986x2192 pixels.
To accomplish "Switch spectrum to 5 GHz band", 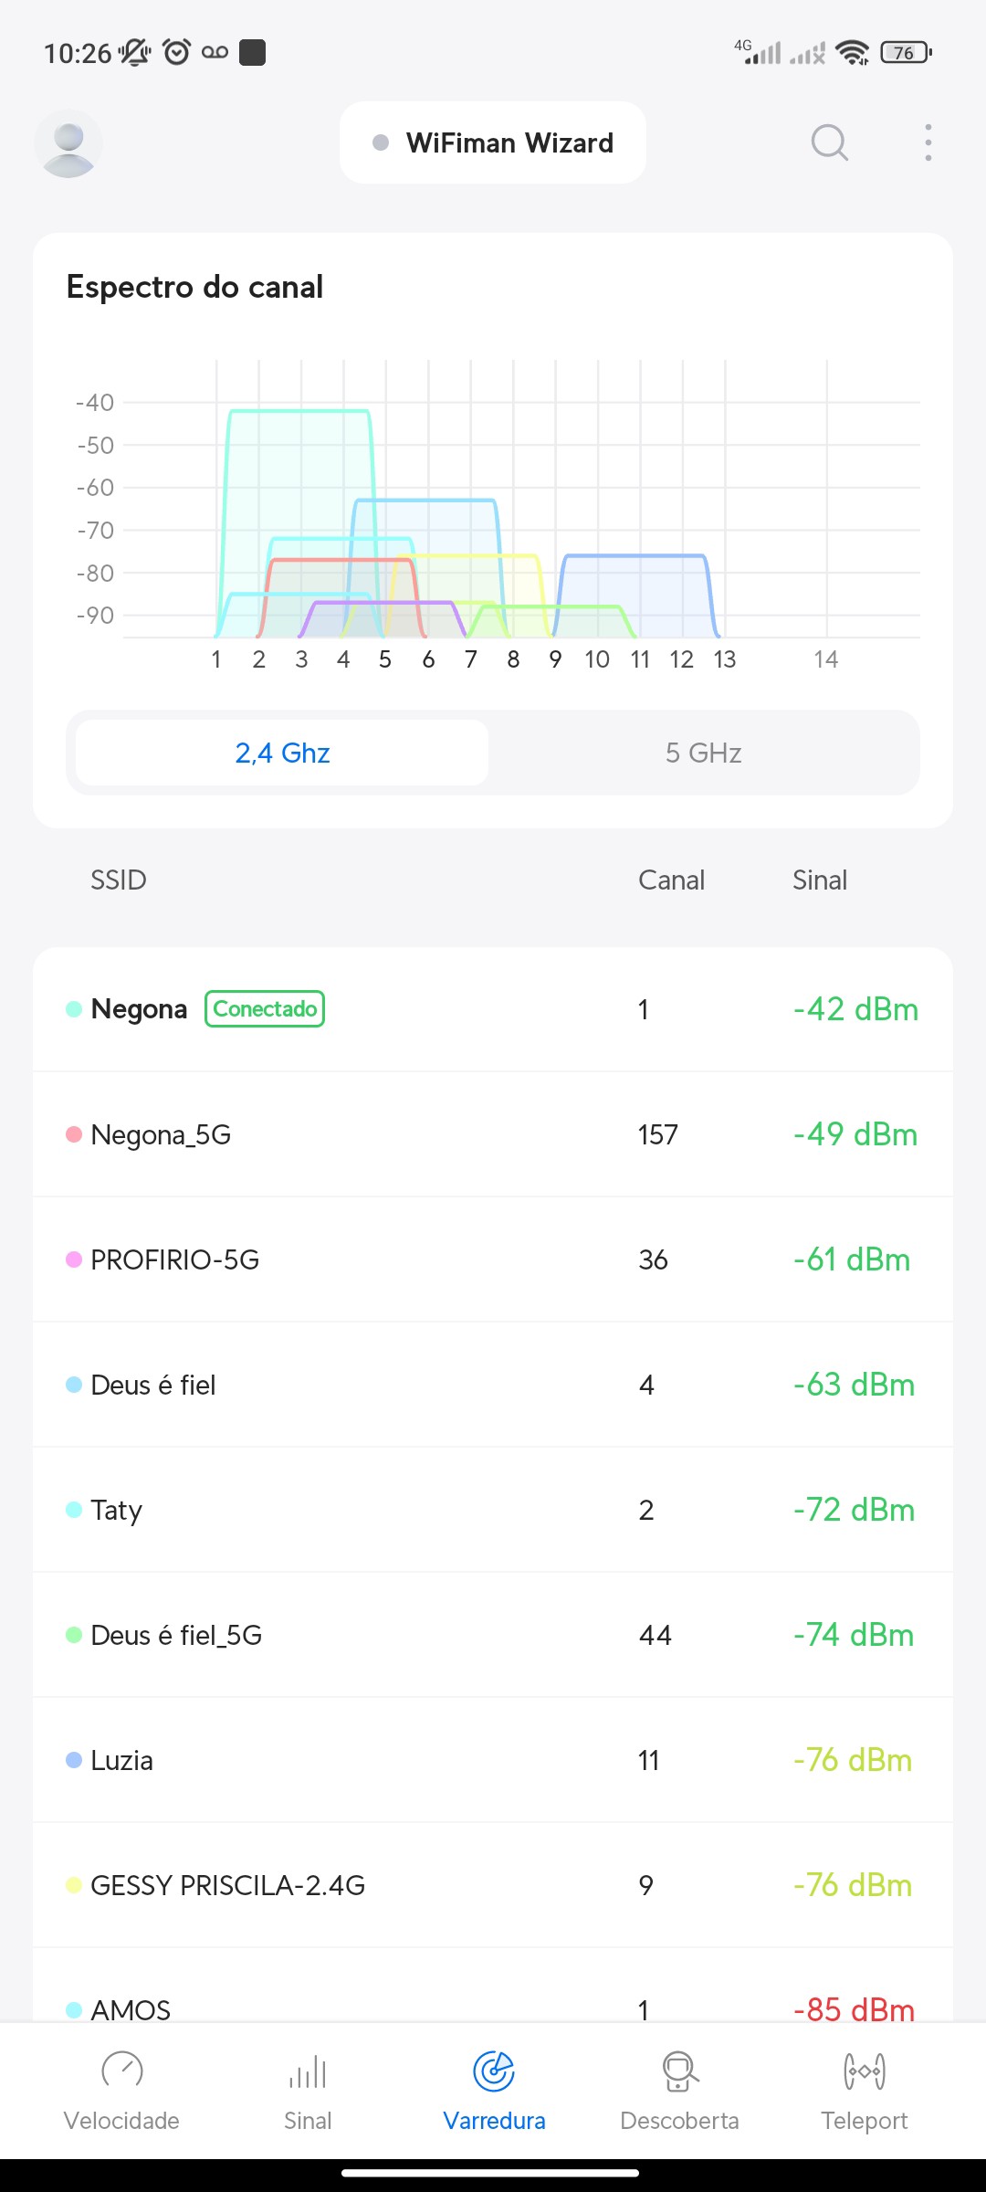I will click(703, 753).
